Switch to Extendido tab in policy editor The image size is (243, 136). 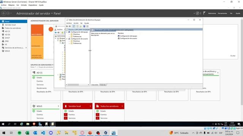point(95,85)
